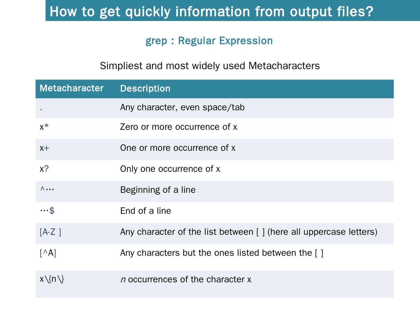Image resolution: width=420 pixels, height=315 pixels.
Task: Select 'Zero or more occurrence of x' text
Action: pos(178,127)
